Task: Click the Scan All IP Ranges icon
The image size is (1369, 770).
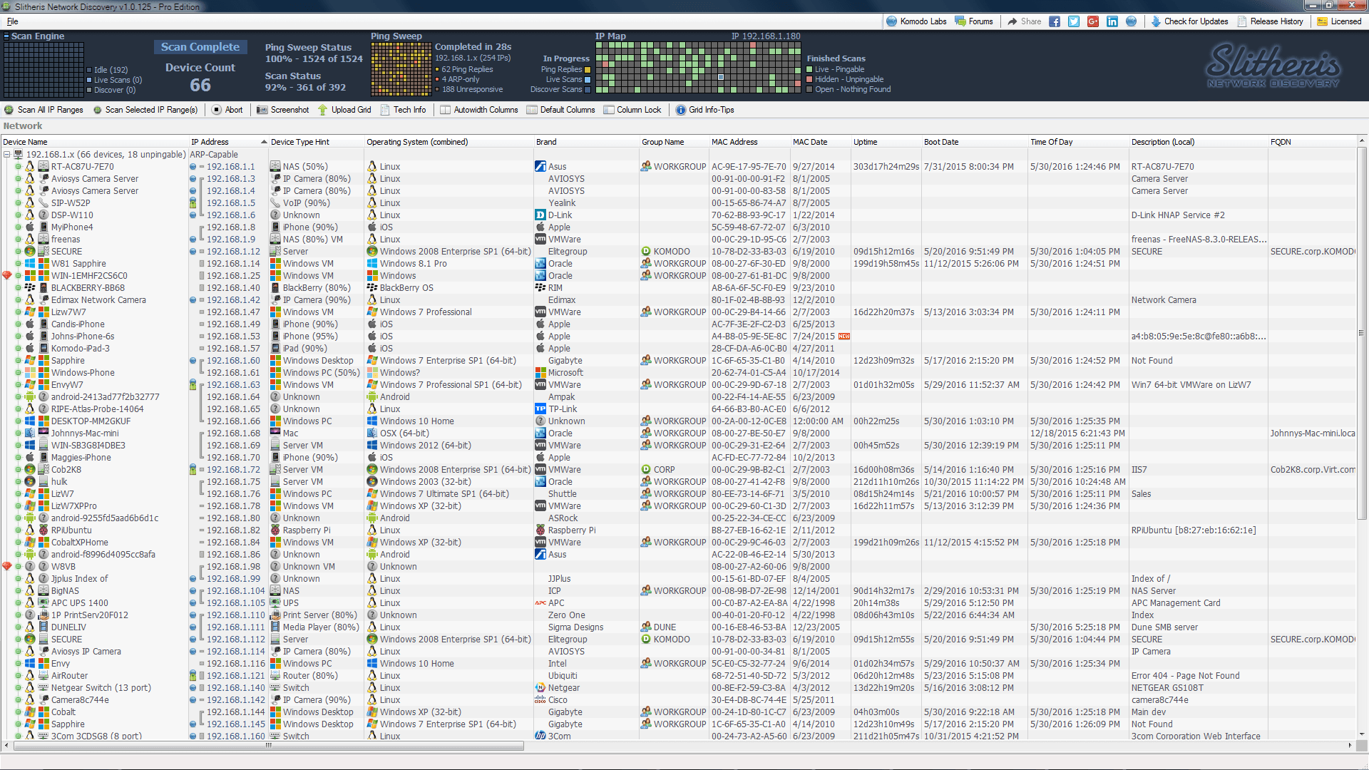Action: [x=9, y=110]
